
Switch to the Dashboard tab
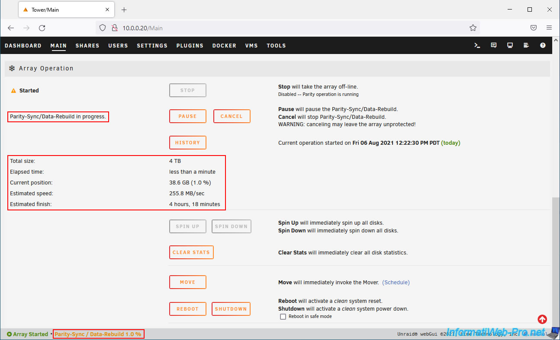(x=23, y=46)
